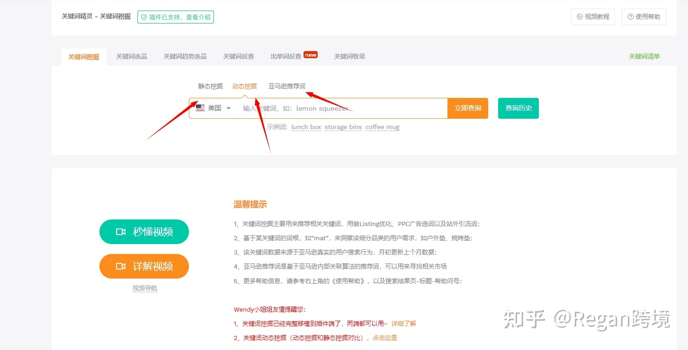Select the 亚马逊推荐词 mode

[287, 86]
